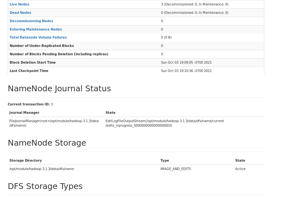Viewport: 284px width, 198px height.
Task: Click the Last Checkpoint Time label
Action: (x=29, y=71)
